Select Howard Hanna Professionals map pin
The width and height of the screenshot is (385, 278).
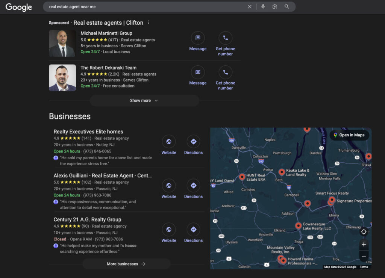point(283,260)
